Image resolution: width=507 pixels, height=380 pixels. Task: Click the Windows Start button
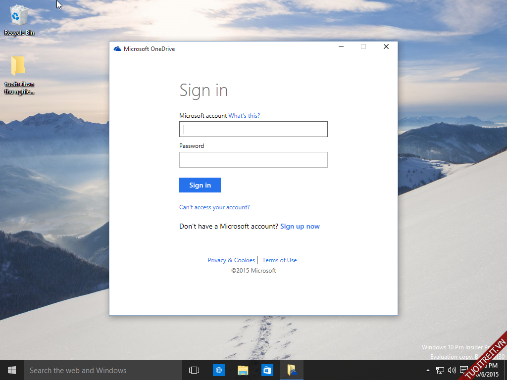(x=12, y=370)
